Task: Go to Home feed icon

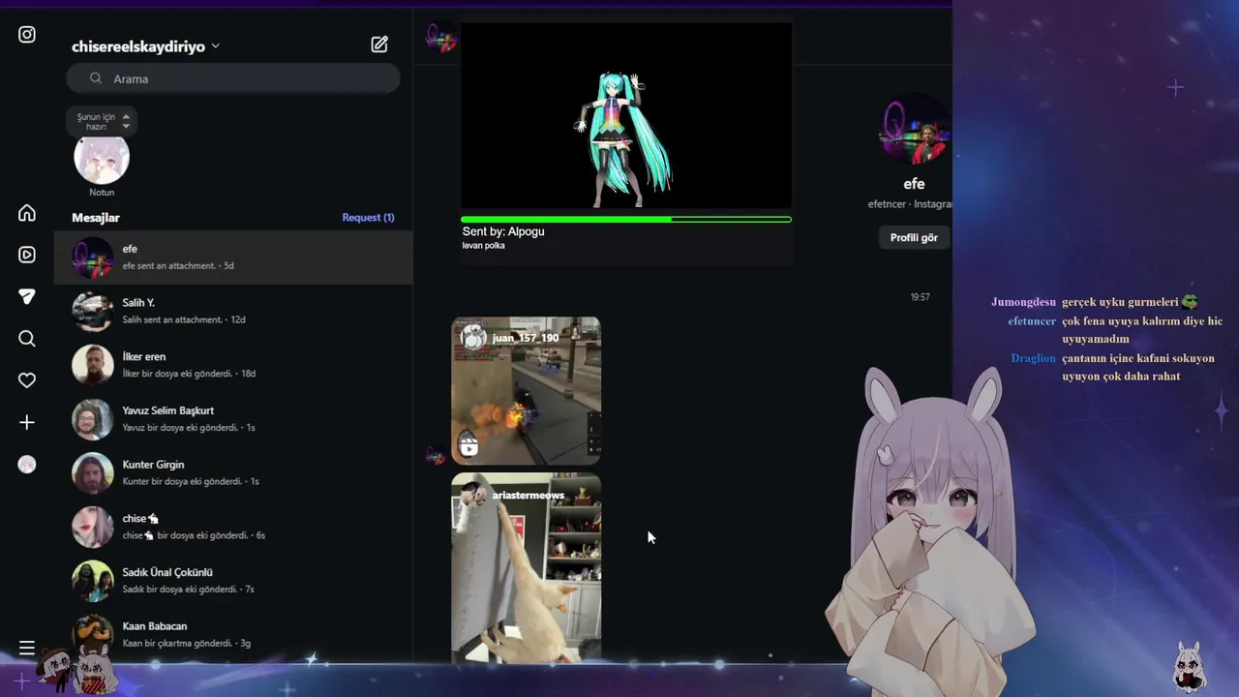Action: (x=27, y=213)
